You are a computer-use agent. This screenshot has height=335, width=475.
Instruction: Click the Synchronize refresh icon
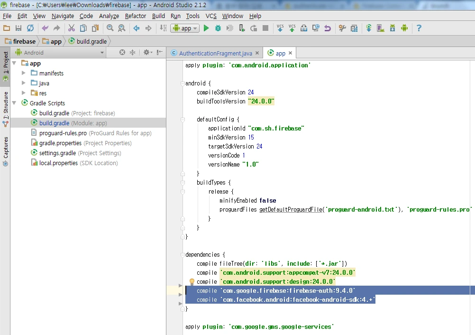(30, 28)
